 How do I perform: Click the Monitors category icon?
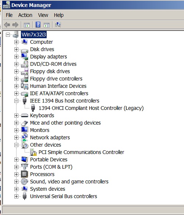25,130
